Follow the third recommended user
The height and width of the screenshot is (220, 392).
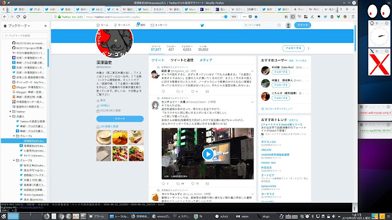point(281,98)
